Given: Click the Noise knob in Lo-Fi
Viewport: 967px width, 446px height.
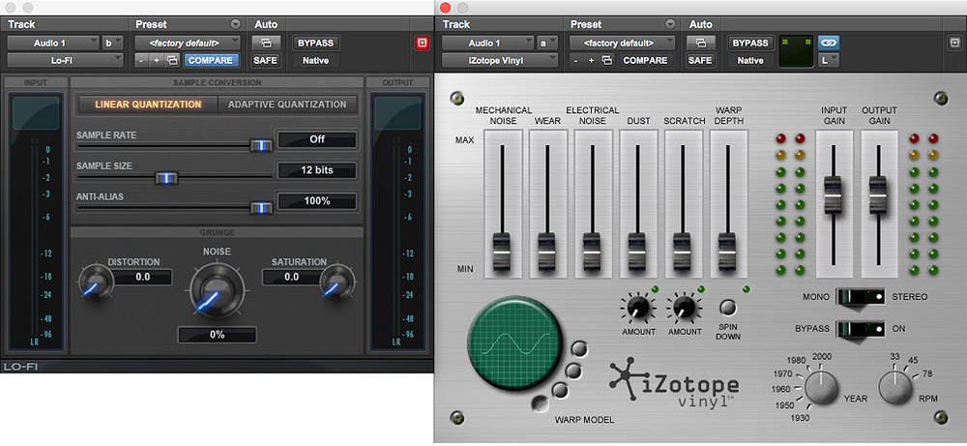Looking at the screenshot, I should [x=217, y=288].
